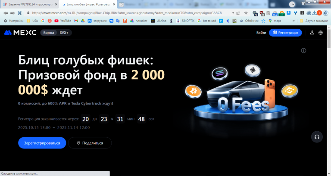Image resolution: width=331 pixels, height=176 pixels.
Task: Click the padlock site info icon
Action: (28, 13)
